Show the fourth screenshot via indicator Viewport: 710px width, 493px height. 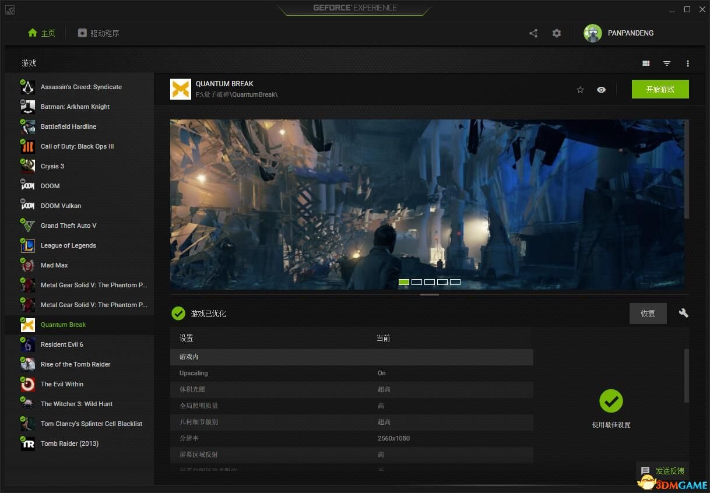pos(442,282)
